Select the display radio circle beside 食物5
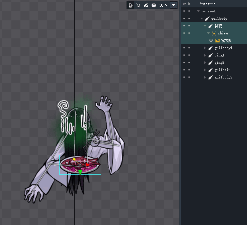 click(x=211, y=40)
